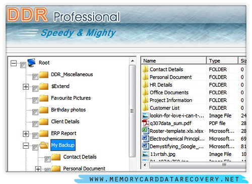Click the $Extend folder icon
Screen dimensions: 252x184
pos(44,86)
